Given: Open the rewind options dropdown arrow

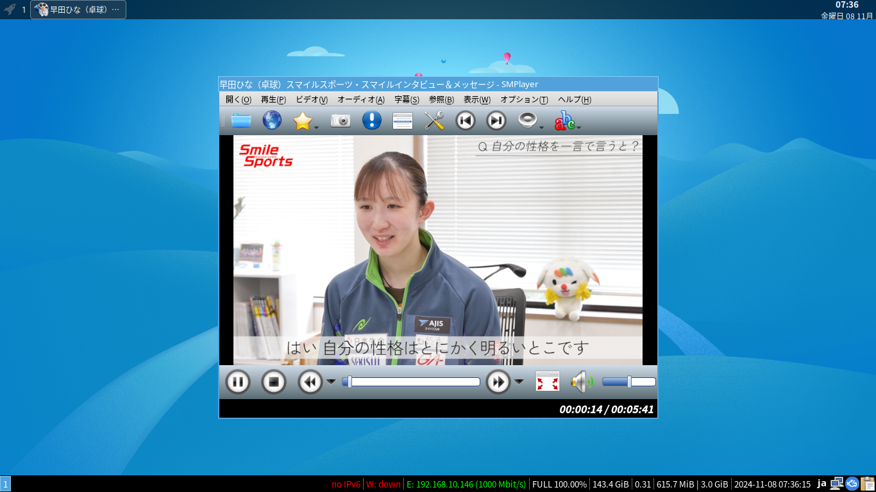Looking at the screenshot, I should tap(331, 382).
